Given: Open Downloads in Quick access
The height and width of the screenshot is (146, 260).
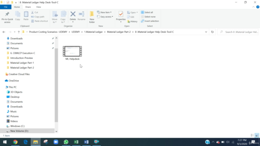Looking at the screenshot, I should [16, 39].
